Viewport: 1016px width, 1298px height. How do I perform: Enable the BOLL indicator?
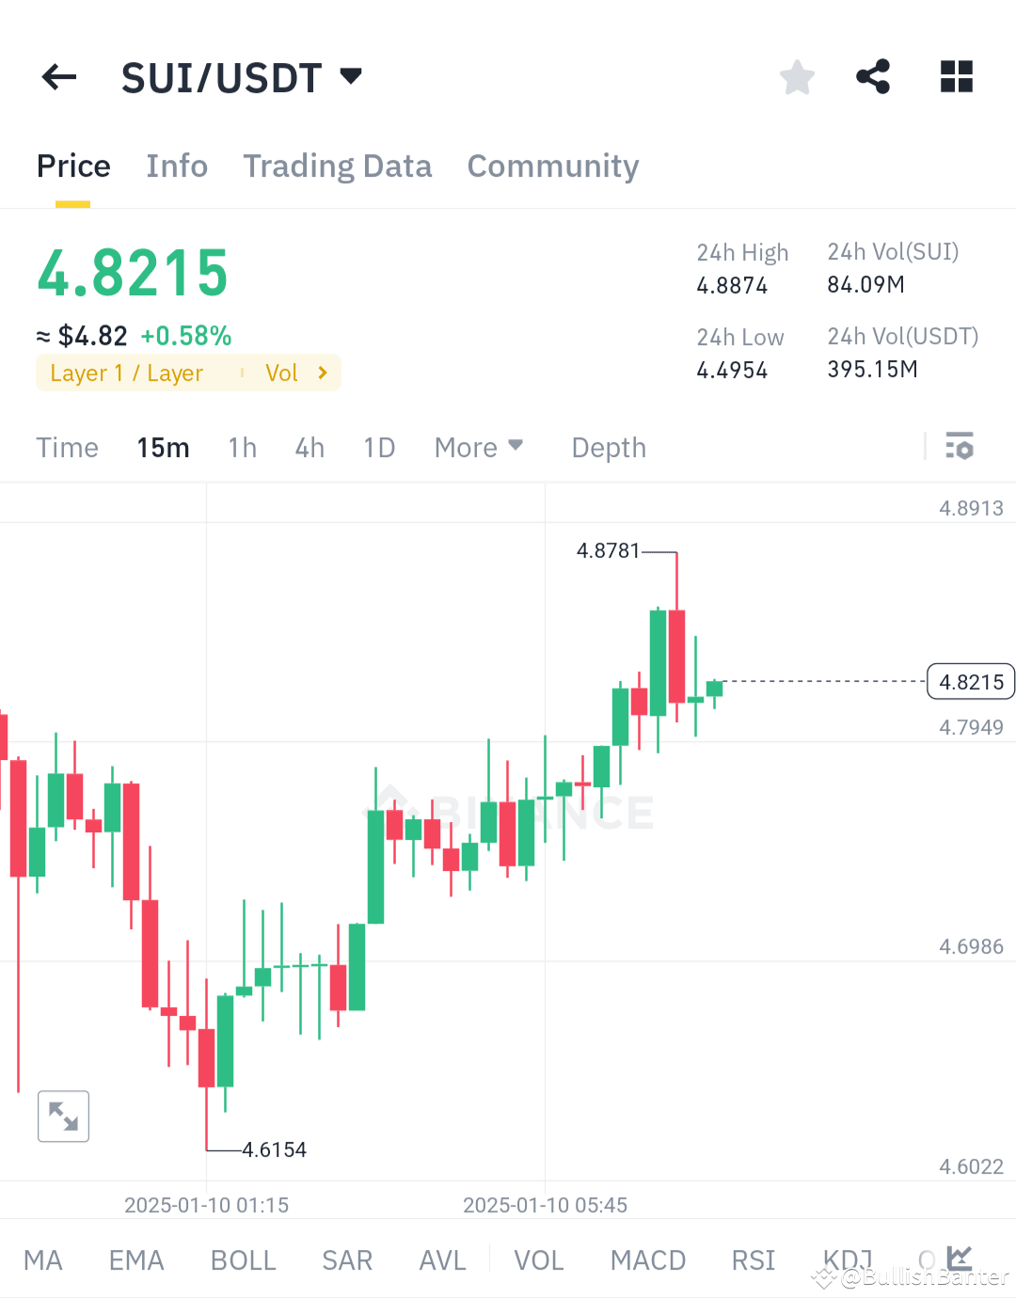coord(243,1259)
